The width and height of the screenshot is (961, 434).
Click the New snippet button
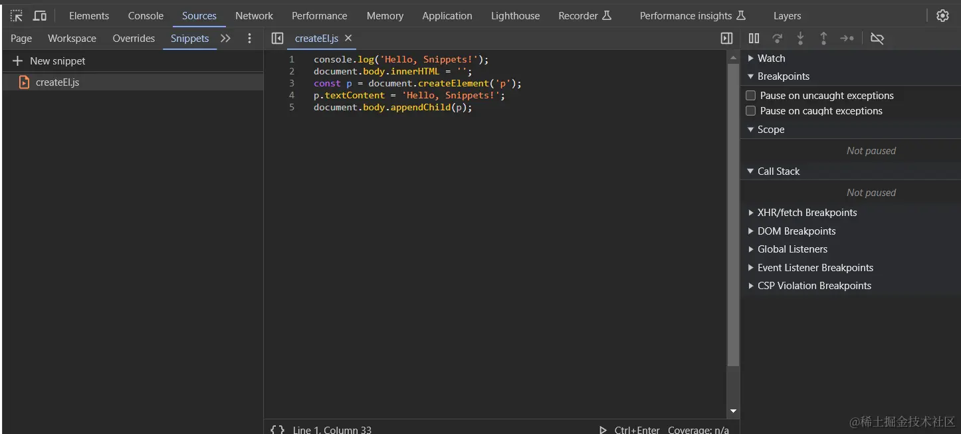[x=49, y=61]
